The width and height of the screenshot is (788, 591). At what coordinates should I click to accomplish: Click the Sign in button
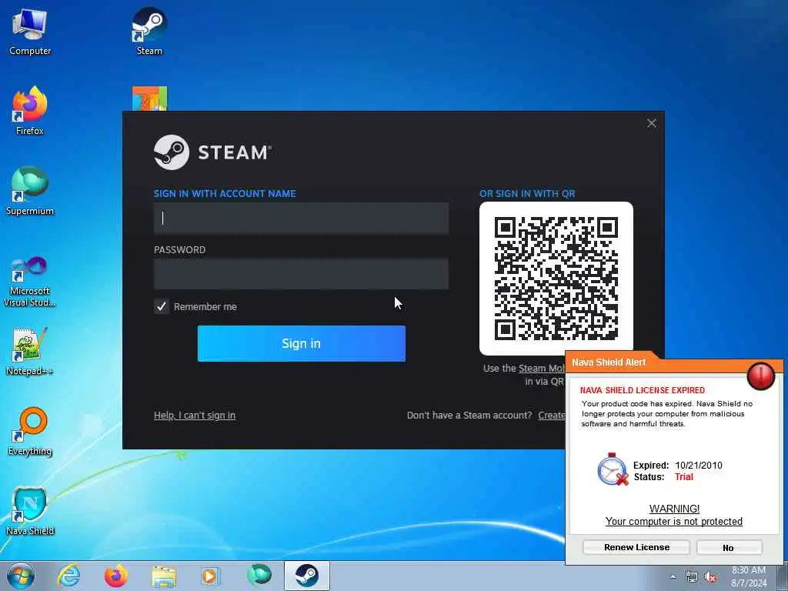pos(301,344)
